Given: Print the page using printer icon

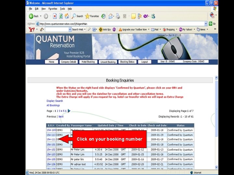Looking at the screenshot, I should point(118,16).
